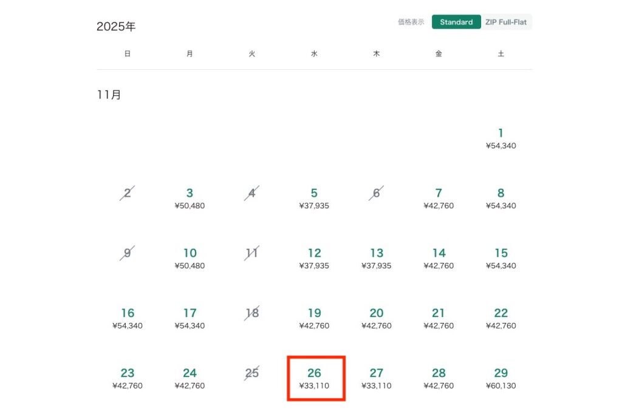Pick November 5 at ¥37,935

click(x=314, y=199)
